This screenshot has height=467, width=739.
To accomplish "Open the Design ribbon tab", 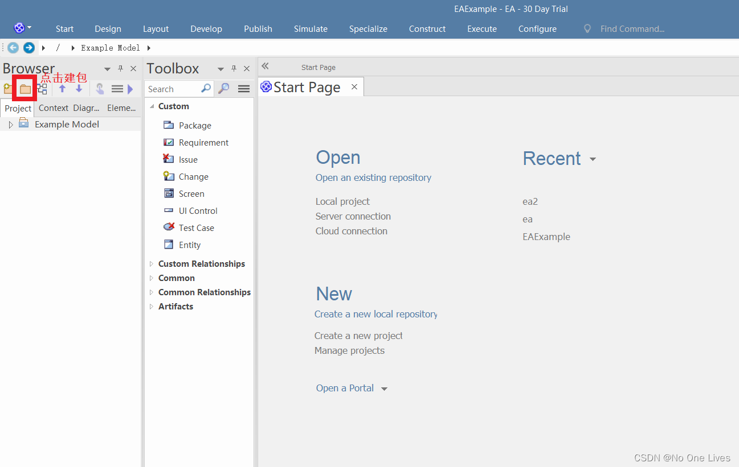I will (108, 28).
